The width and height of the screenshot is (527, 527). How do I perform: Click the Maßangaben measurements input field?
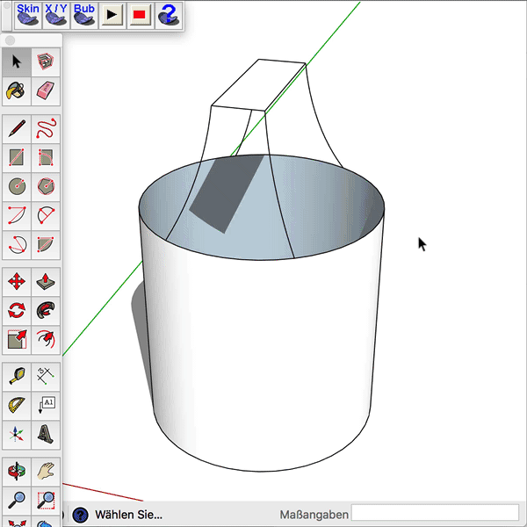[435, 514]
